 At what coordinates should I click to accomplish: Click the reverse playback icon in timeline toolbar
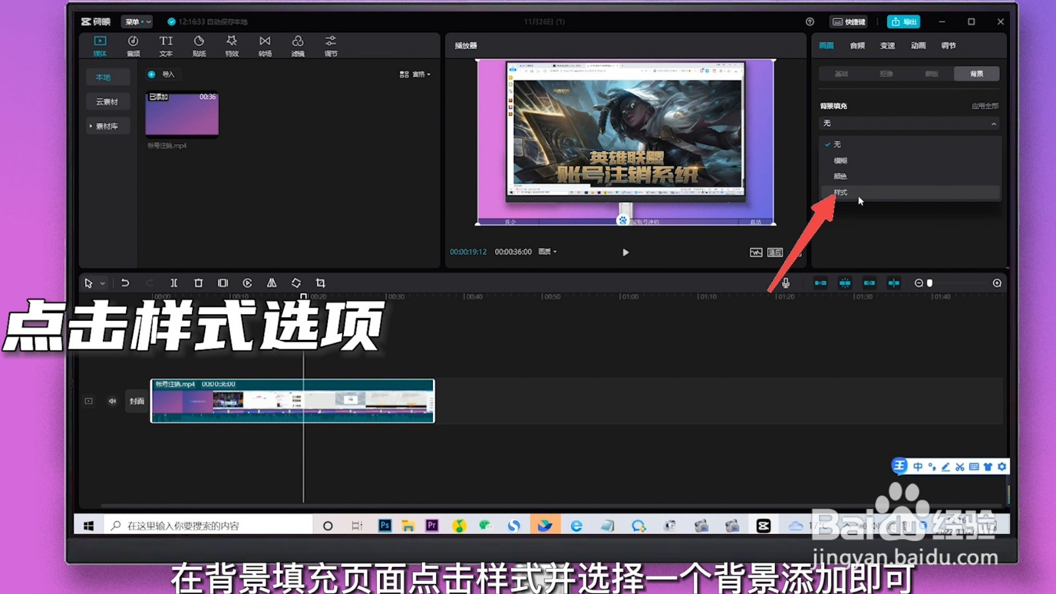(x=247, y=283)
